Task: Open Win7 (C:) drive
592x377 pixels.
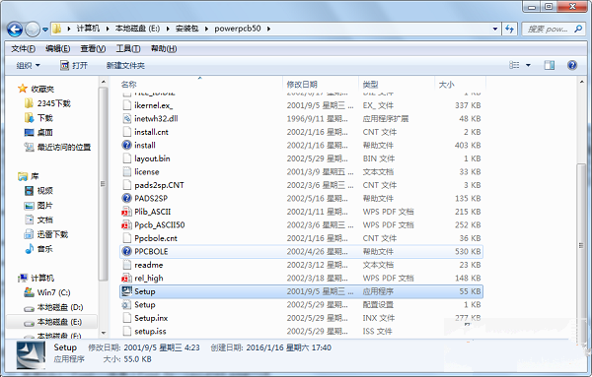Action: tap(53, 292)
